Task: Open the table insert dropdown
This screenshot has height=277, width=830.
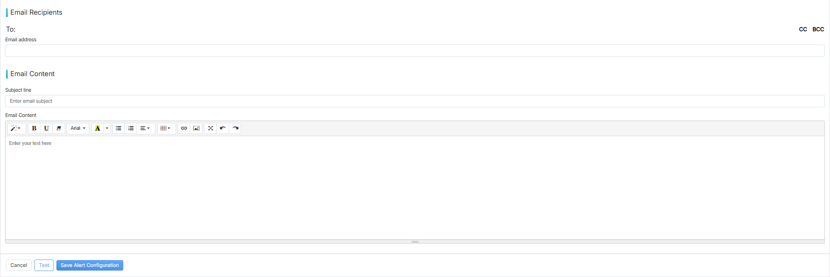Action: [165, 128]
